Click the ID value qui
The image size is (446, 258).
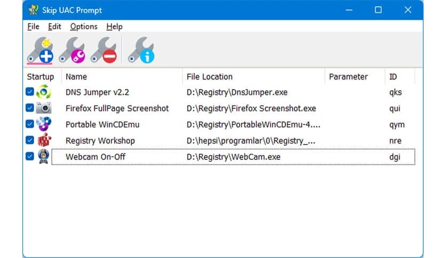click(x=394, y=108)
